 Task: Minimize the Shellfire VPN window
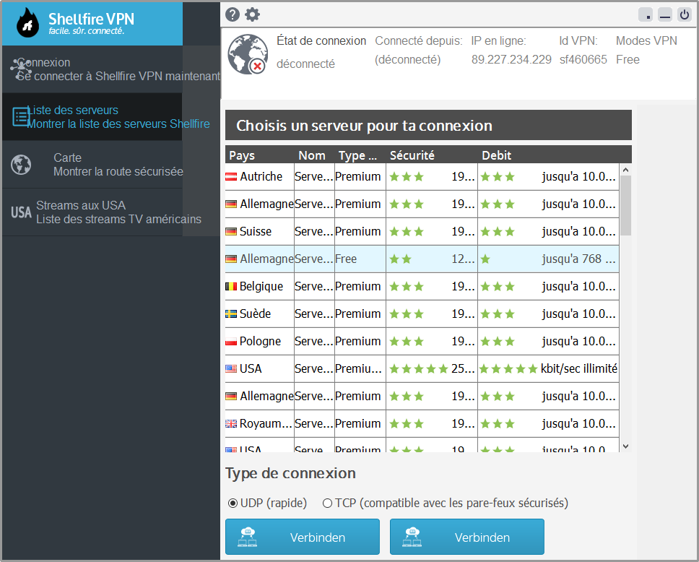664,14
